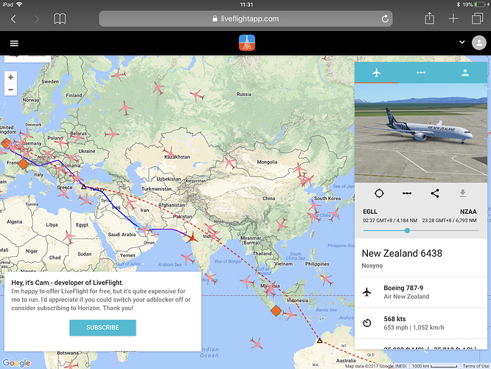Viewport: 491px width, 369px height.
Task: Click the airplane icon beside Boeing 787-9
Action: (x=366, y=292)
